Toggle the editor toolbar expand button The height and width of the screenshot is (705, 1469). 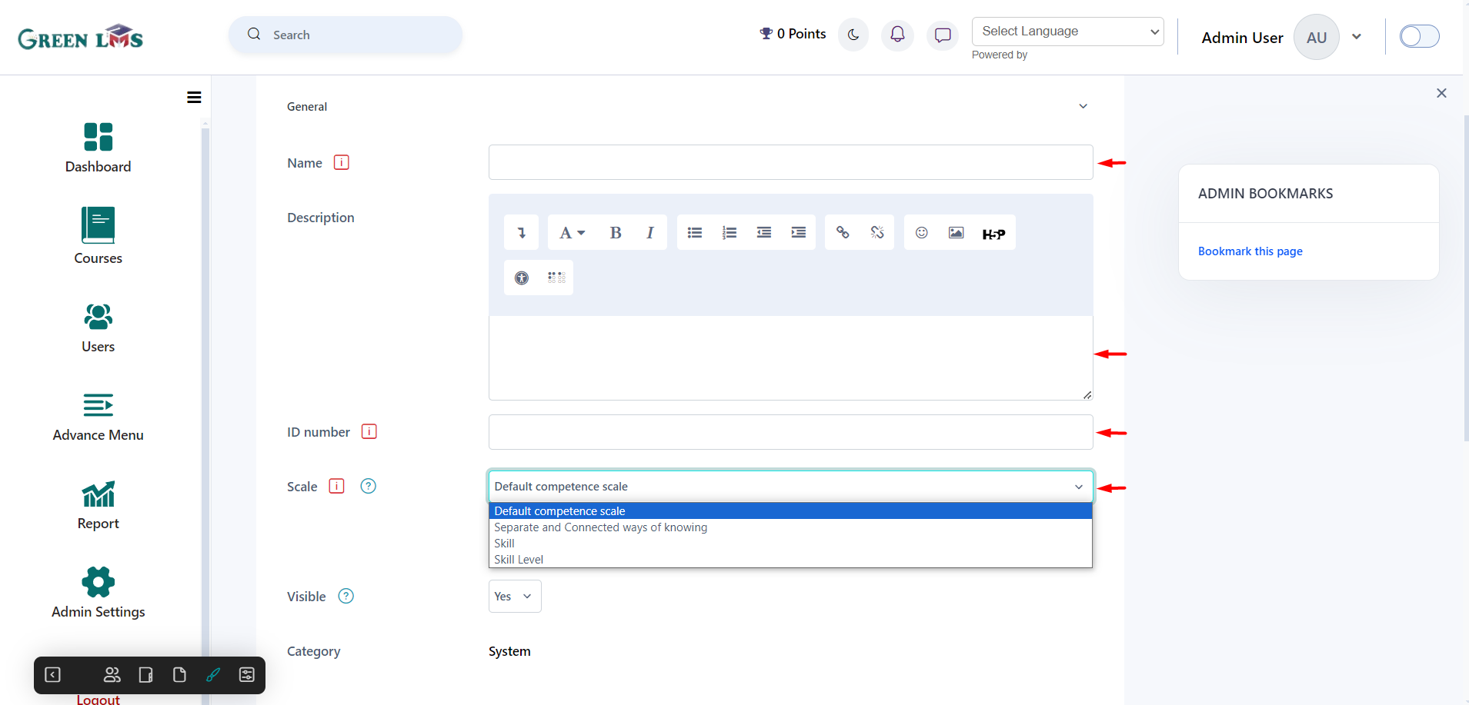[x=522, y=233]
